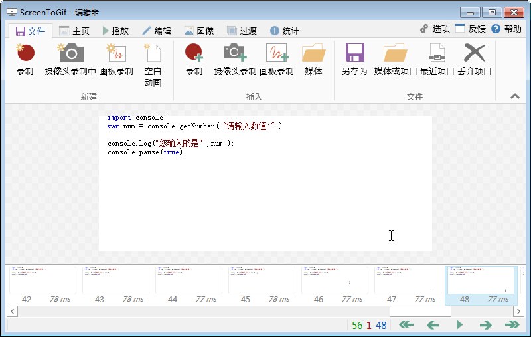The width and height of the screenshot is (531, 337).
Task: Open the 过渡 transitions tab
Action: tap(242, 31)
